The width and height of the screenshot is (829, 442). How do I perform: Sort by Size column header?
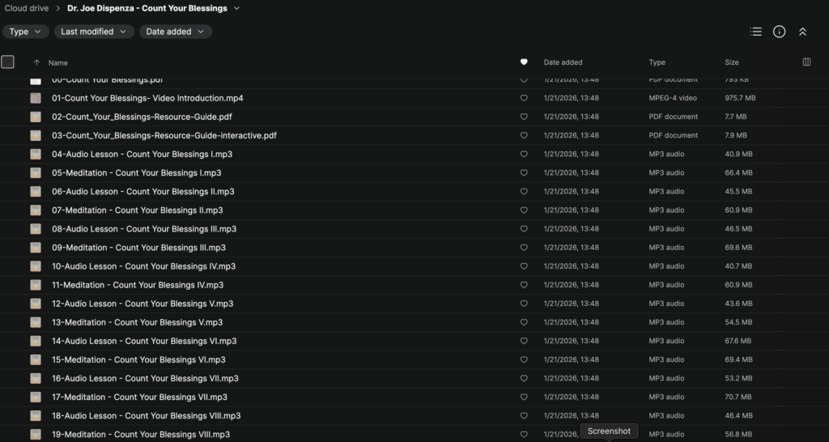click(731, 62)
